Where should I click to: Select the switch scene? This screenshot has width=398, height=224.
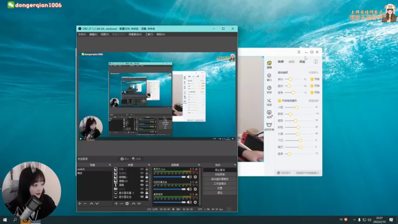click(x=94, y=169)
